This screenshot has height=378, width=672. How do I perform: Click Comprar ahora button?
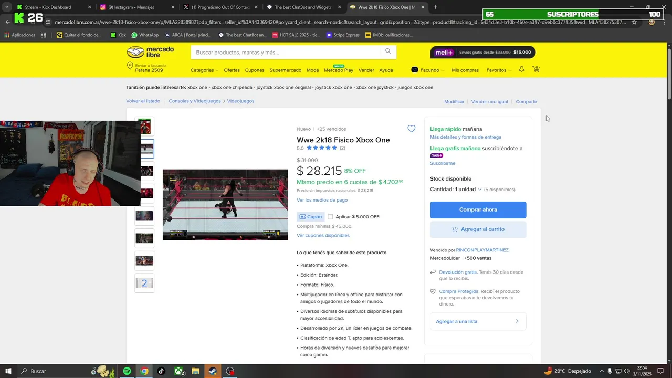(478, 209)
